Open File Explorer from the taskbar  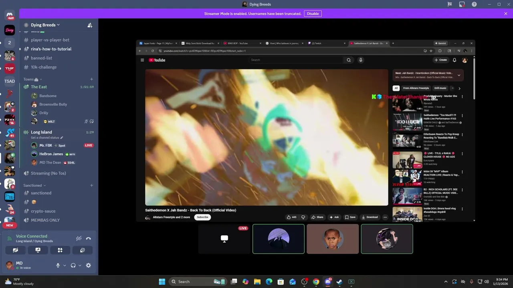point(257,282)
